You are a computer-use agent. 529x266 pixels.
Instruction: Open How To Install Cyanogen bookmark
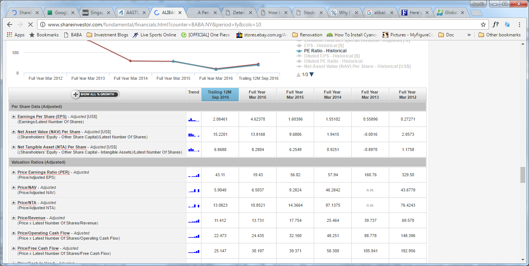click(352, 35)
